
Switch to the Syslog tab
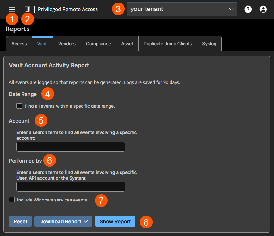(209, 44)
